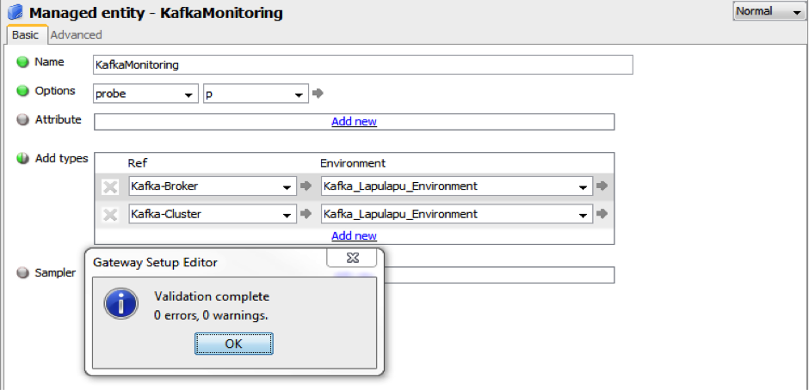Click the Gateway Setup Editor dialog title

click(155, 263)
